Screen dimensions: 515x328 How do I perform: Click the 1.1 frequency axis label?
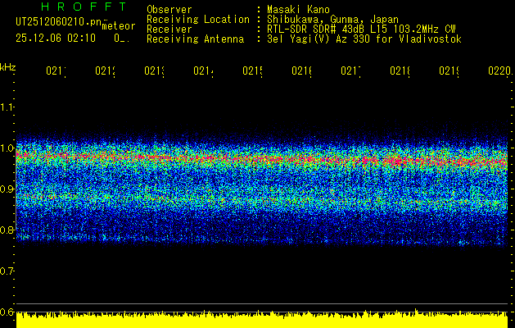click(x=7, y=107)
